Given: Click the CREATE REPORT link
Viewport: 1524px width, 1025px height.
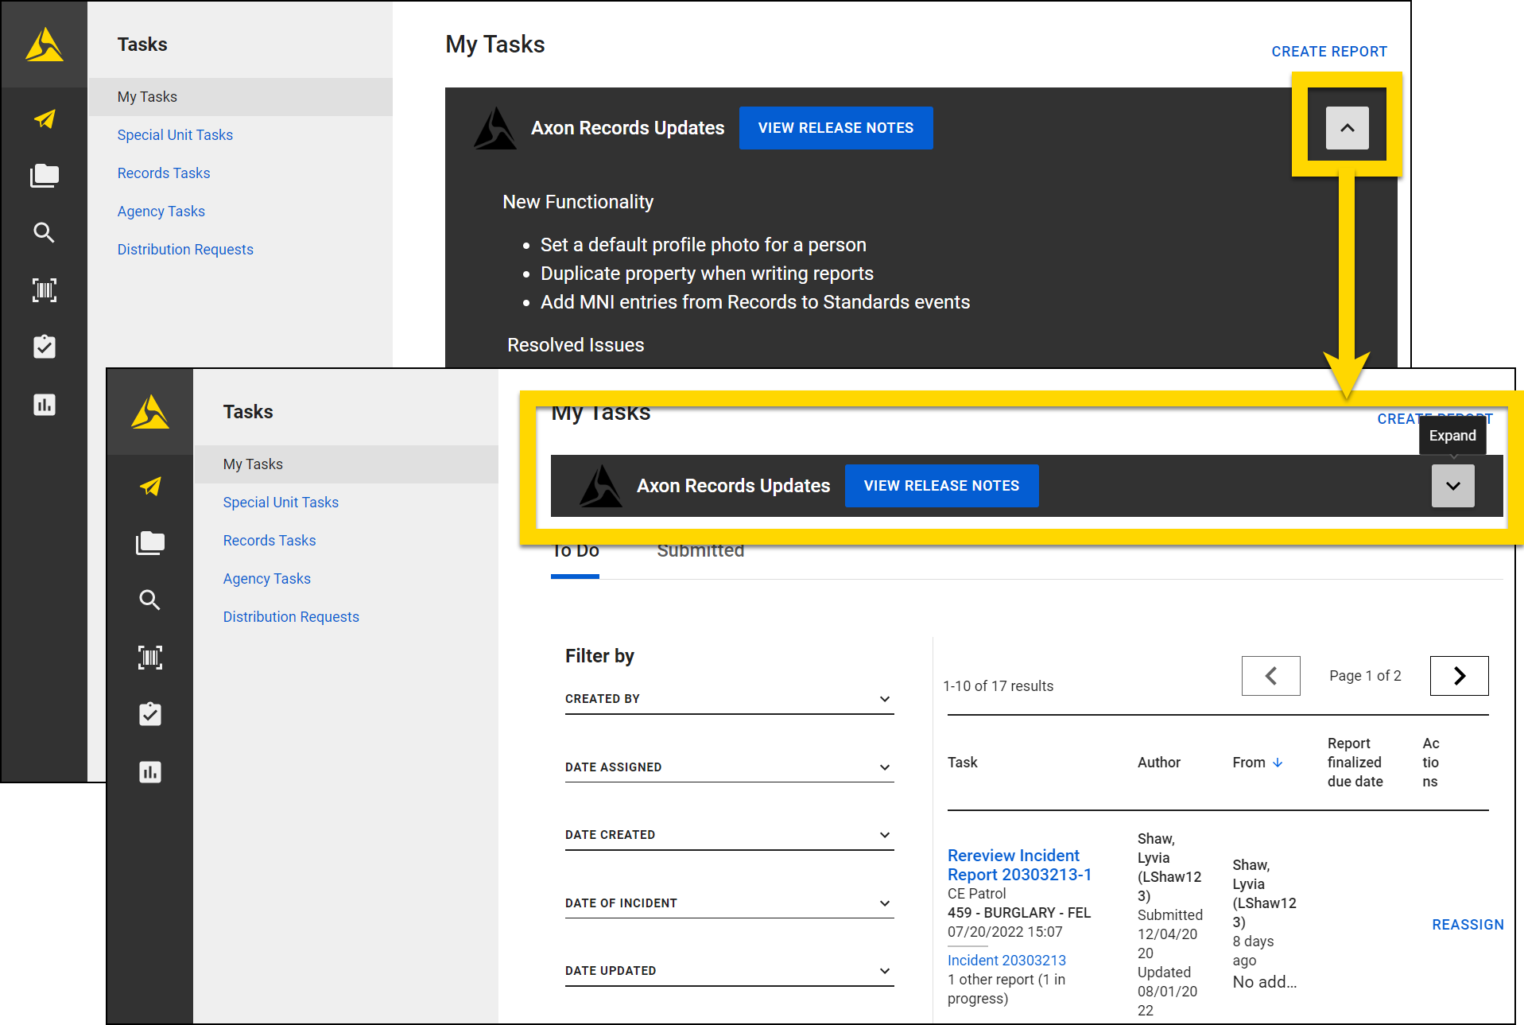Looking at the screenshot, I should click(1329, 51).
